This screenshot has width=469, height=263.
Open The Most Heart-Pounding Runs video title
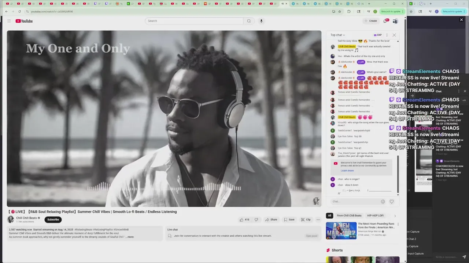coord(376,225)
